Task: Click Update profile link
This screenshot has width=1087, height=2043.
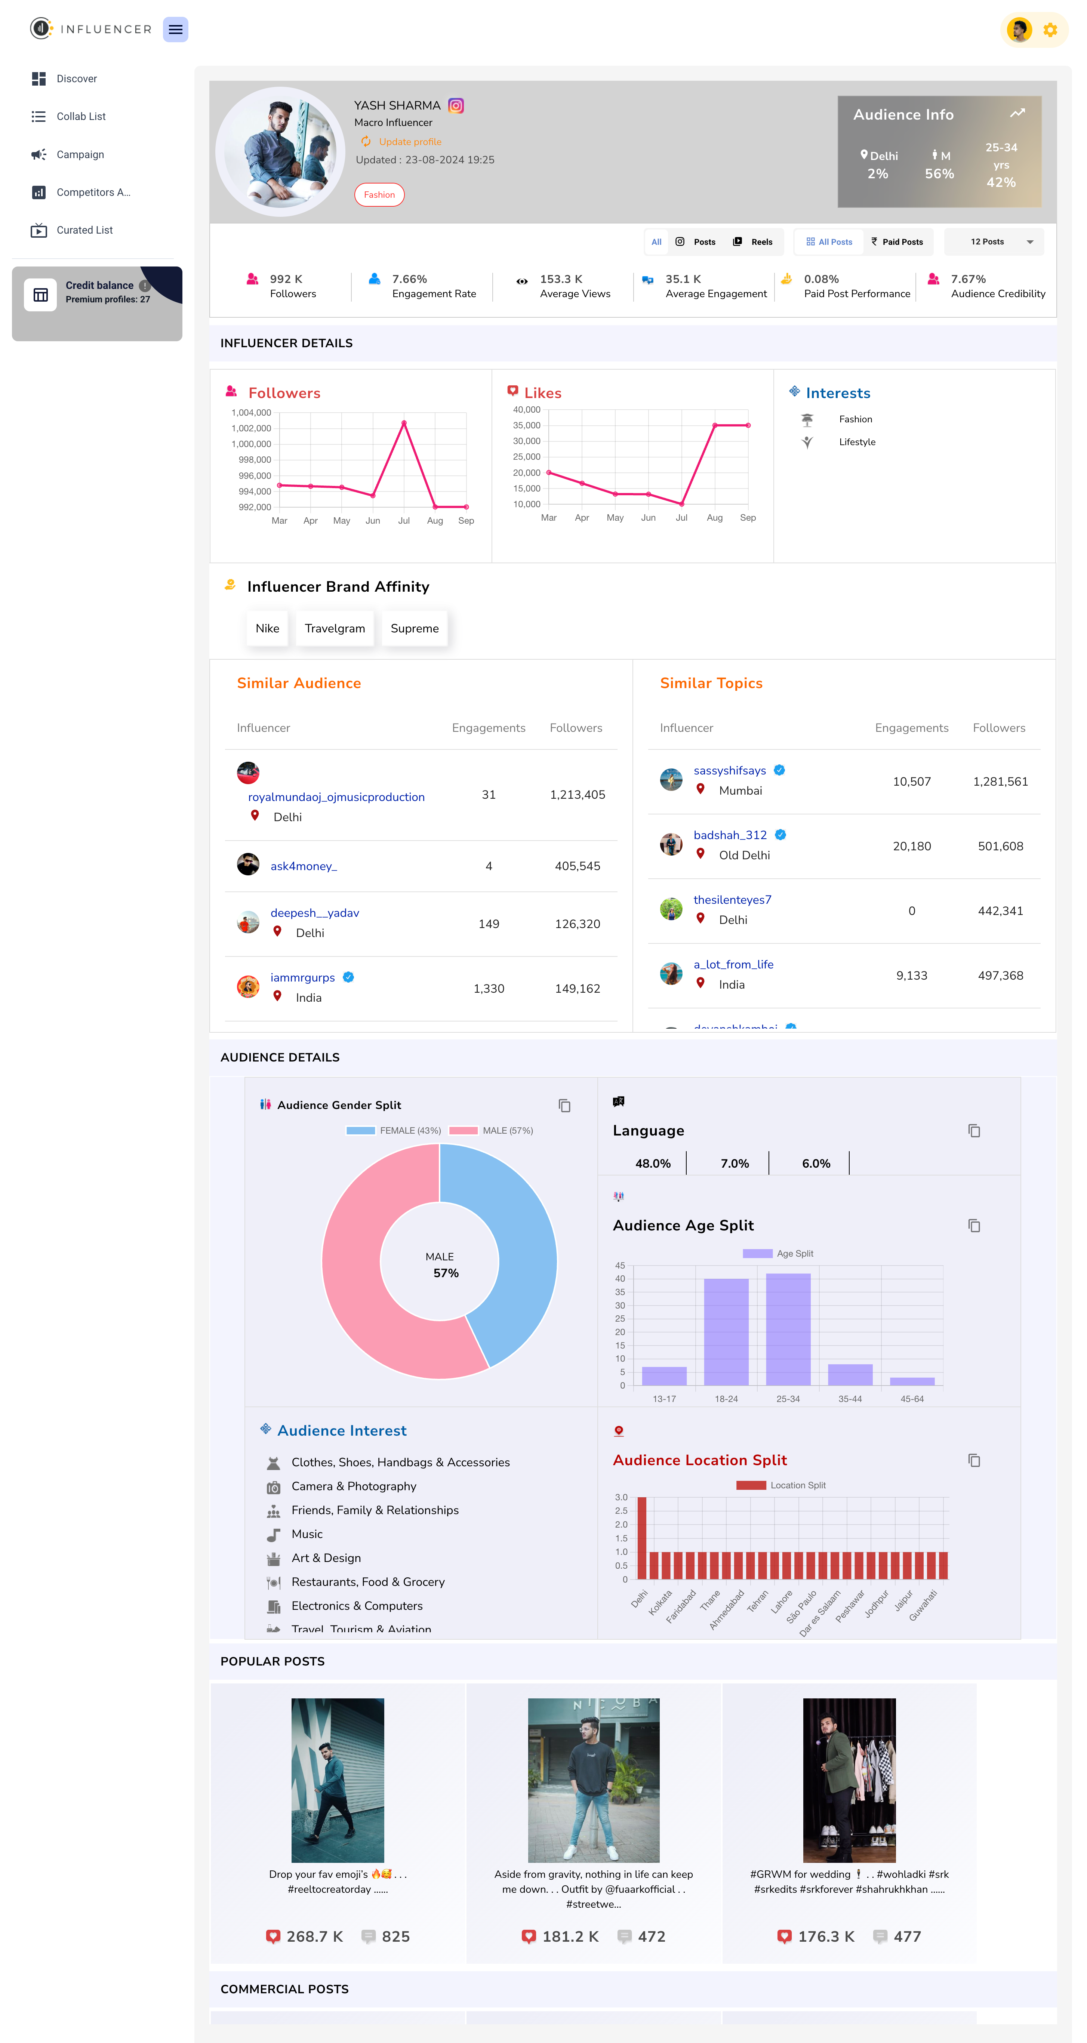Action: [409, 142]
